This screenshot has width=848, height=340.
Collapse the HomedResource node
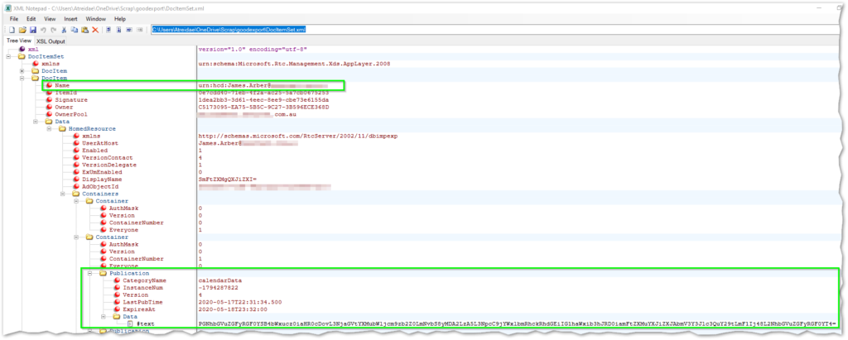point(49,129)
